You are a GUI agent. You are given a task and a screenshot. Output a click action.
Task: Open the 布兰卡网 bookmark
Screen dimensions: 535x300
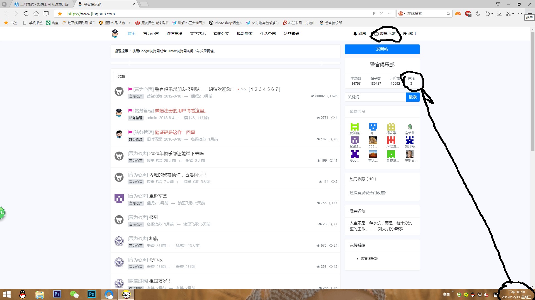coord(299,23)
